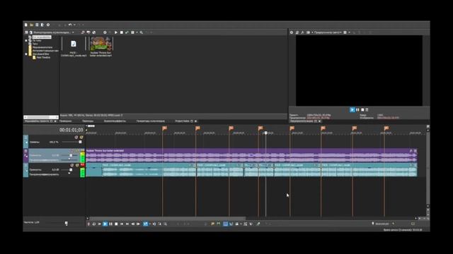Click the timeline horizontal scrollbar
The width and height of the screenshot is (453, 254).
[x=168, y=219]
